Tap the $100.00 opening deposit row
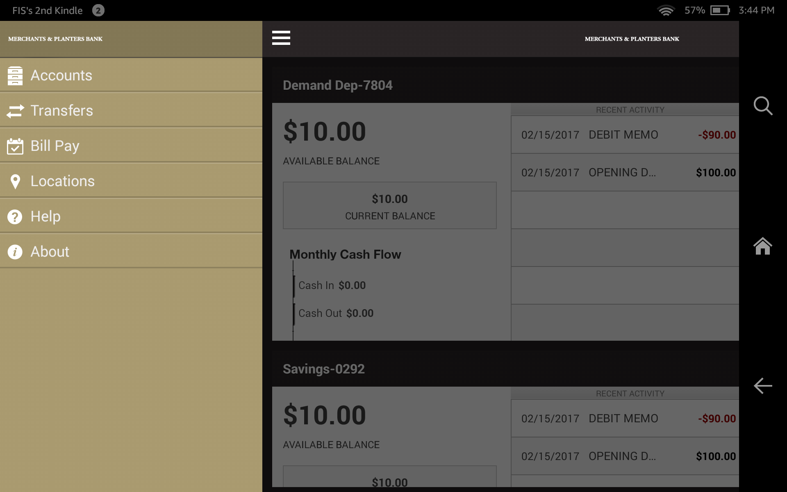The image size is (787, 492). [x=715, y=172]
